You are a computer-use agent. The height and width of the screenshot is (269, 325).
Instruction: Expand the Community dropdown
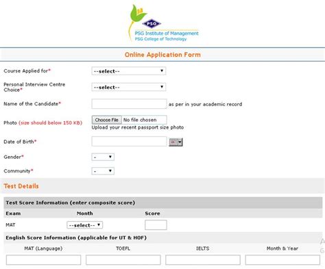[103, 171]
